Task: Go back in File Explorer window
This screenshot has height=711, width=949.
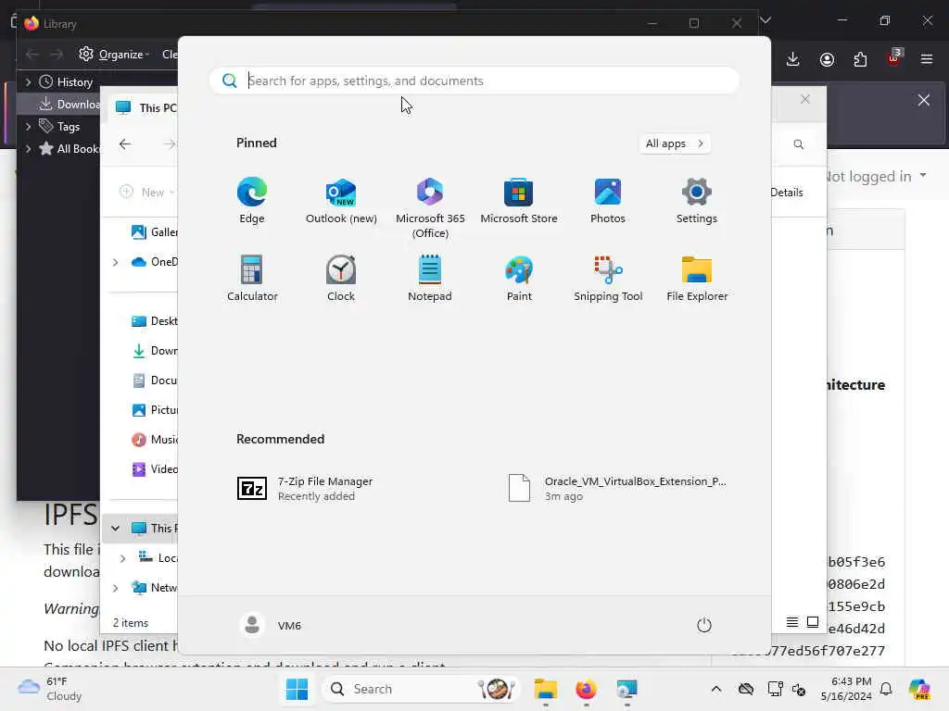Action: point(125,143)
